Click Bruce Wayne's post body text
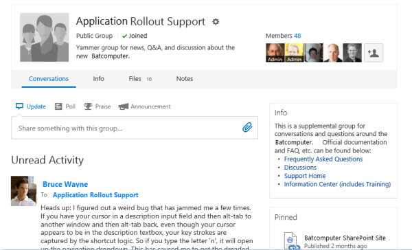Screen dimensions: 412x250 click(x=147, y=227)
